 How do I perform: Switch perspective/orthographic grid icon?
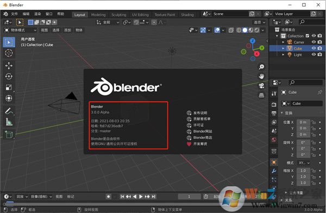pyautogui.click(x=261, y=95)
